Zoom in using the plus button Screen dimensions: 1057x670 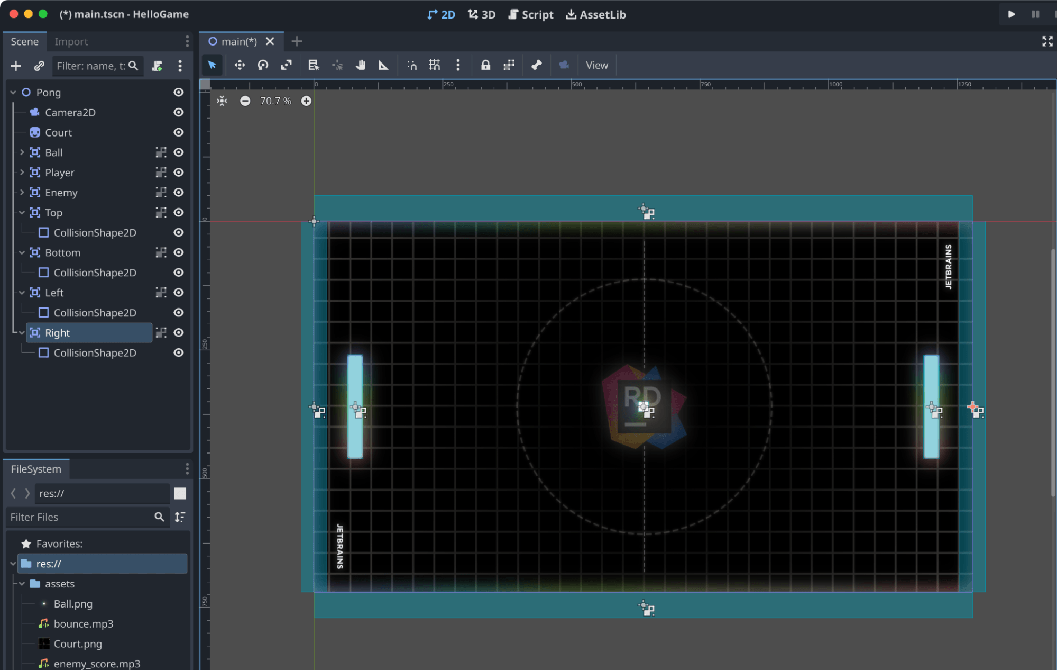click(x=306, y=101)
